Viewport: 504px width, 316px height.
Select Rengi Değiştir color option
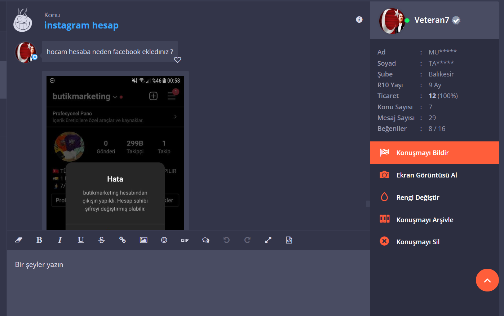point(434,197)
